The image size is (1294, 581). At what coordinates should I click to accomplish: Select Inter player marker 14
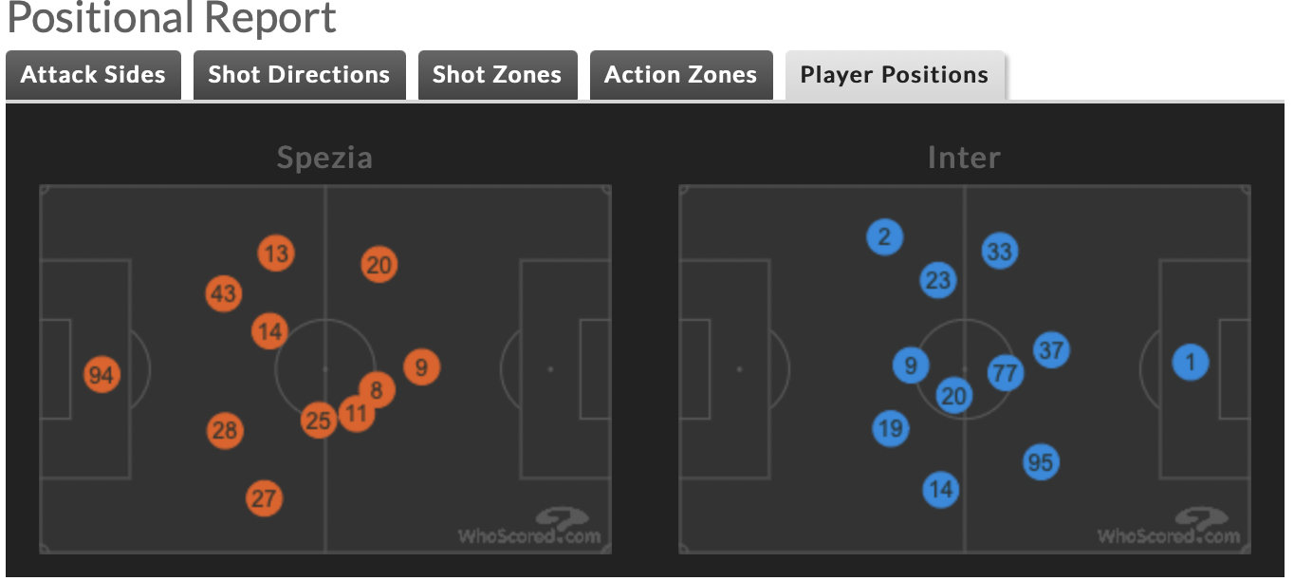click(x=941, y=490)
